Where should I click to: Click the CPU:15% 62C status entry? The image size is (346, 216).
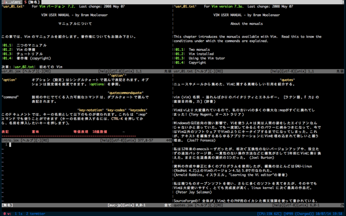[x=269, y=213]
